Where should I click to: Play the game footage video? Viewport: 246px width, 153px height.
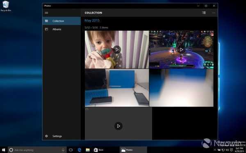pyautogui.click(x=181, y=50)
